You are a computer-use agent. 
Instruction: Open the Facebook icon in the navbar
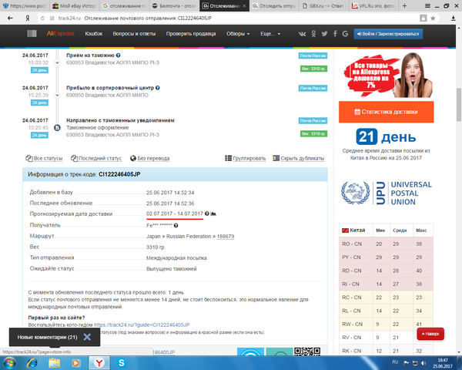pos(335,34)
